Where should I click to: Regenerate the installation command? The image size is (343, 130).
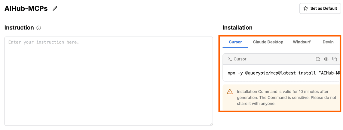318,59
